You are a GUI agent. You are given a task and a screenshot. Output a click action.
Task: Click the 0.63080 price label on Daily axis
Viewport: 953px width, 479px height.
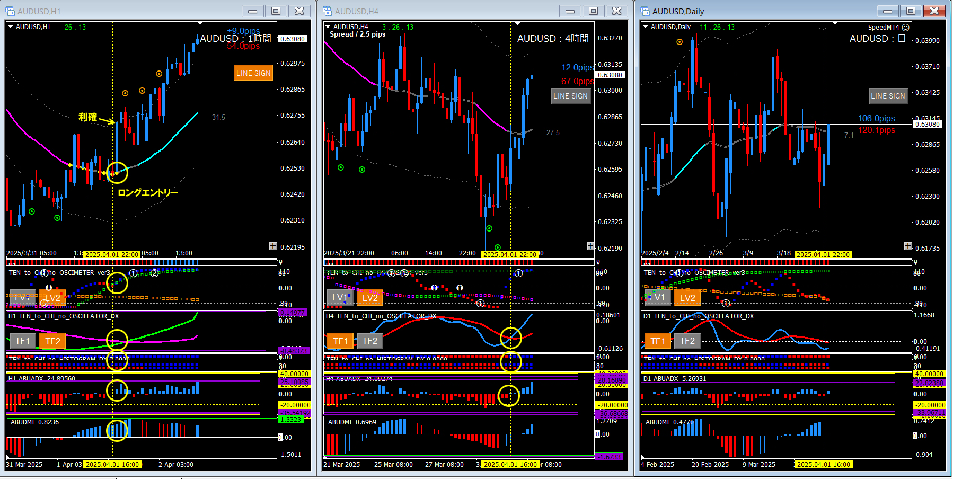(928, 124)
